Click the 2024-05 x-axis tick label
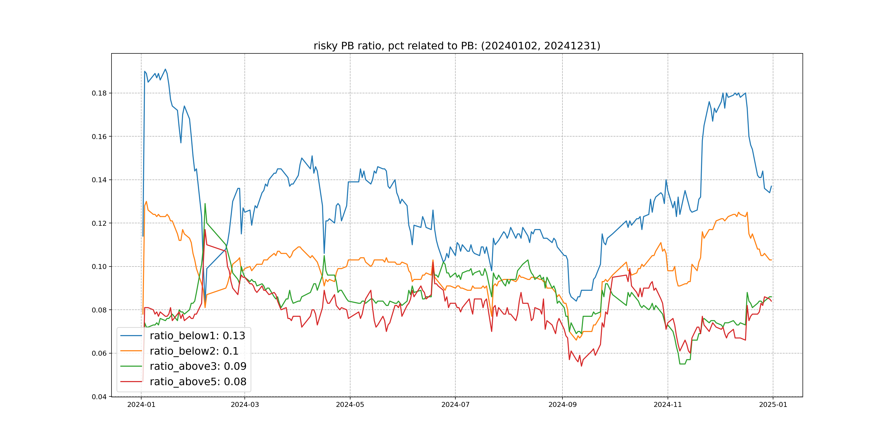Image resolution: width=892 pixels, height=446 pixels. click(x=350, y=405)
